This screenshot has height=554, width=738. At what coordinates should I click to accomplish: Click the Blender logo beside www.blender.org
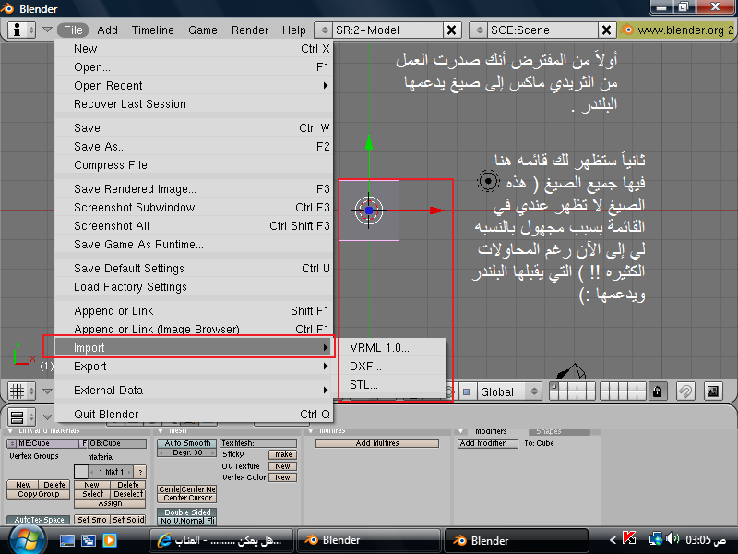627,30
